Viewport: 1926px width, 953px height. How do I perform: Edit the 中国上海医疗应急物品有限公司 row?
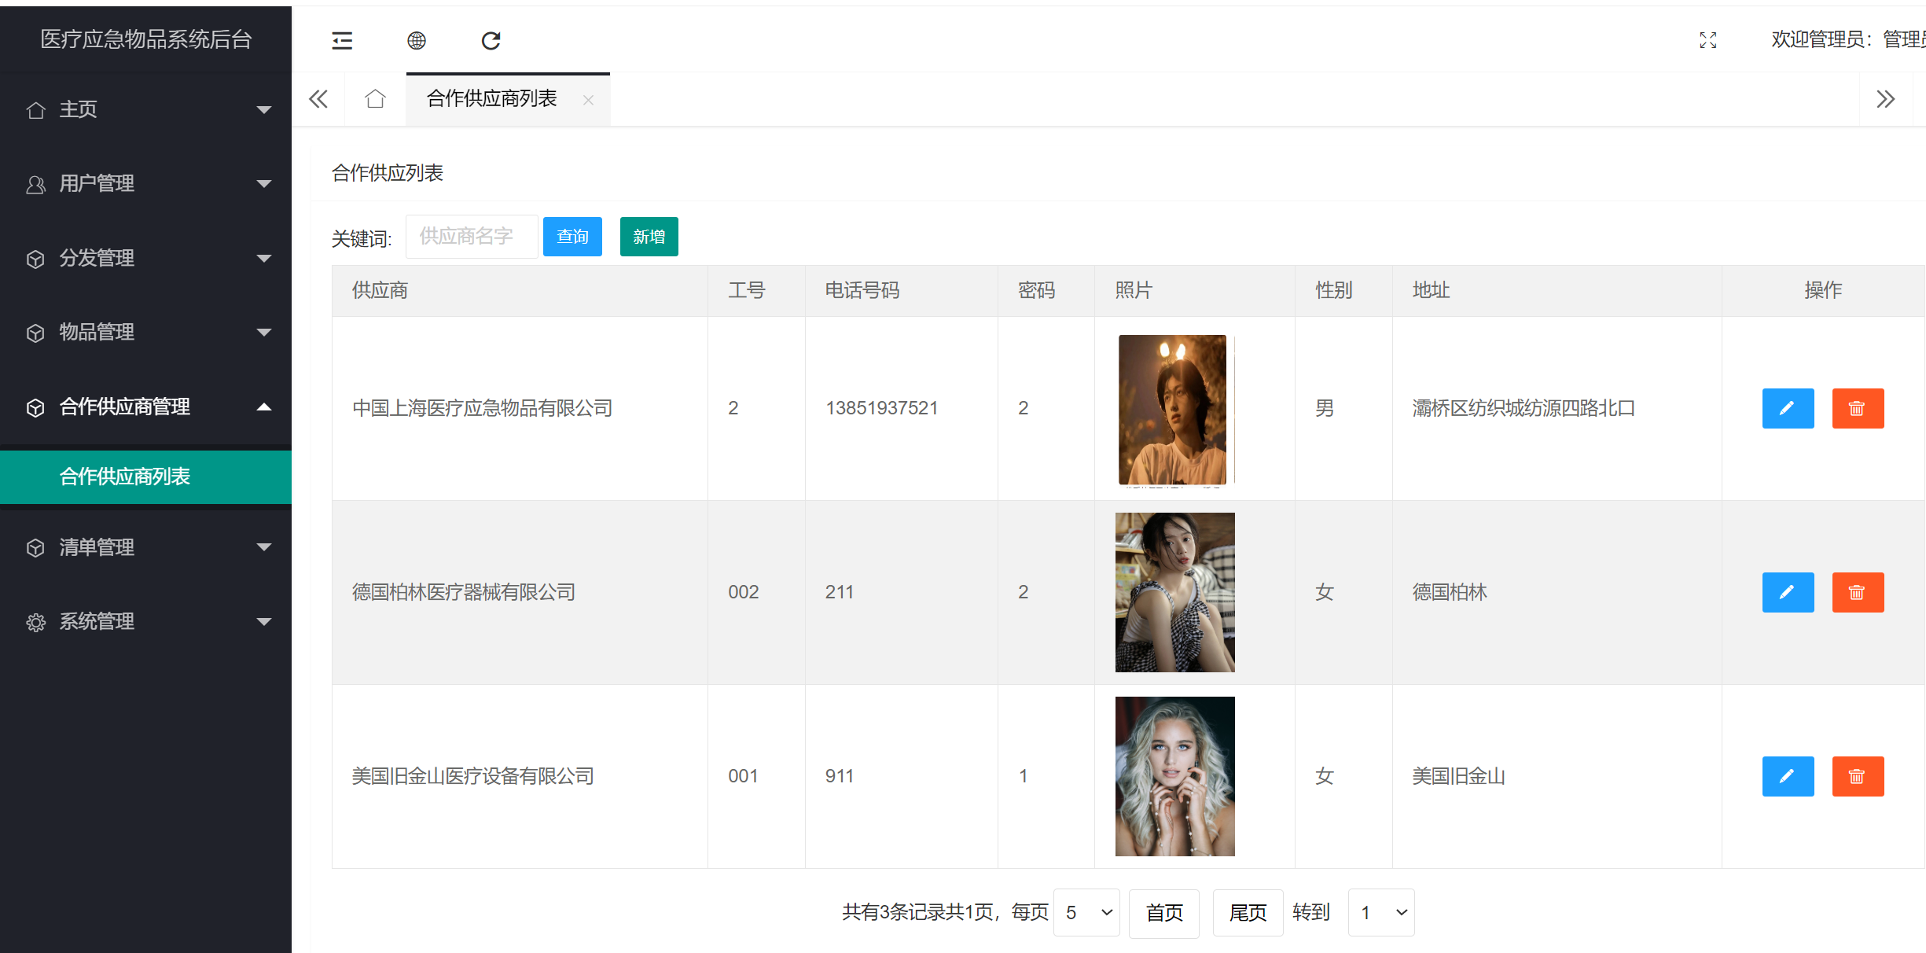(x=1787, y=408)
